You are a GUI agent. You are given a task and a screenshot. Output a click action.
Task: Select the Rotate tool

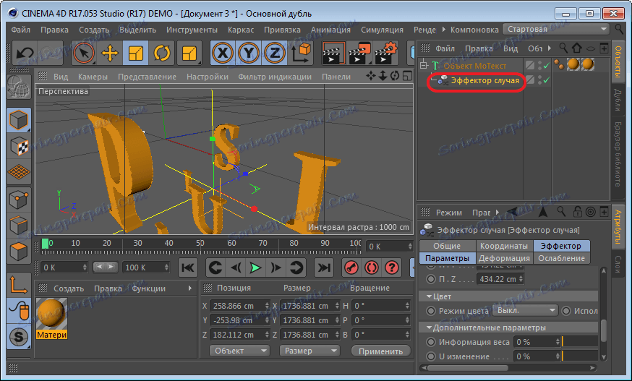[x=161, y=53]
